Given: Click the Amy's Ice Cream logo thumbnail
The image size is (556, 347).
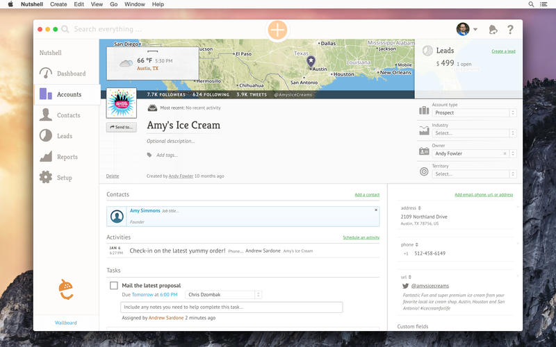Looking at the screenshot, I should coord(121,103).
